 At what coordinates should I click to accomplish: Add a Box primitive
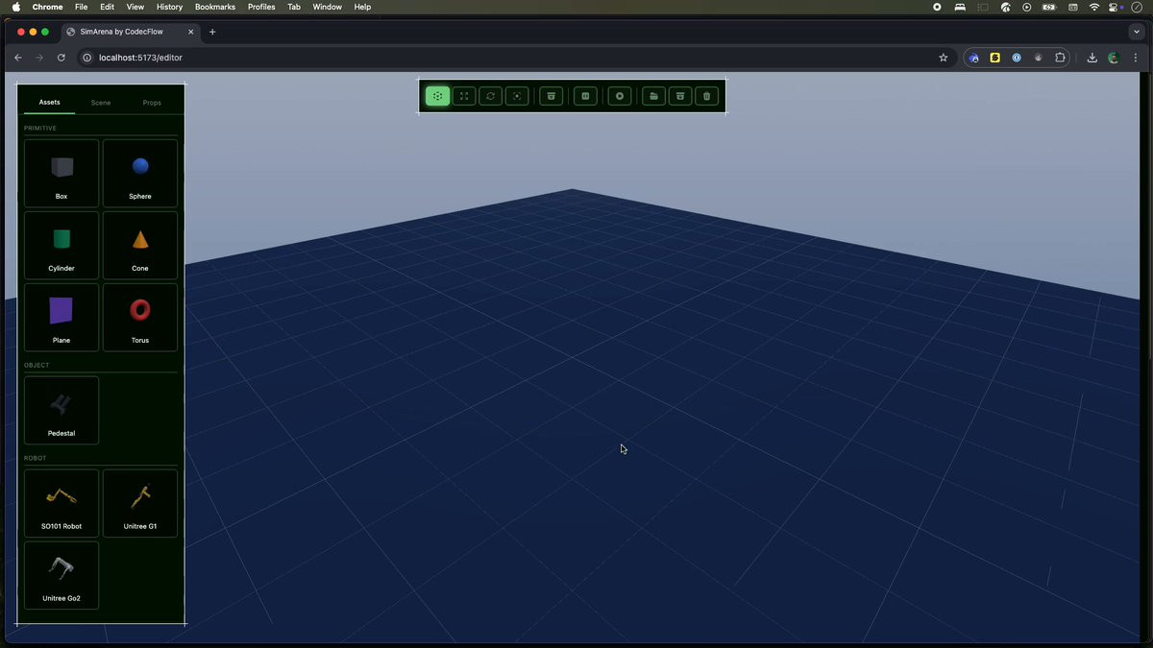tap(61, 173)
